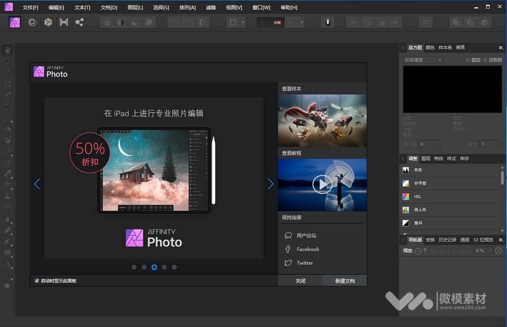Select the Crop tool
The height and width of the screenshot is (327, 507).
pyautogui.click(x=8, y=84)
